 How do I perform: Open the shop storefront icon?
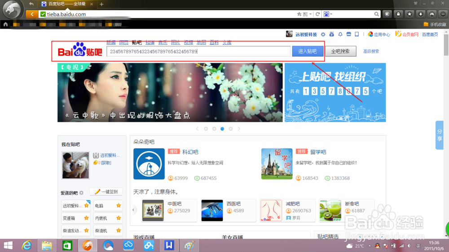(348, 35)
